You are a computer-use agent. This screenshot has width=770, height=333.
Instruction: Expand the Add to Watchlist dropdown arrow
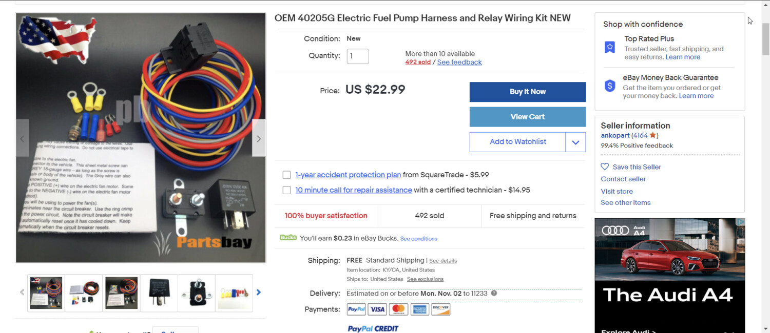[575, 142]
